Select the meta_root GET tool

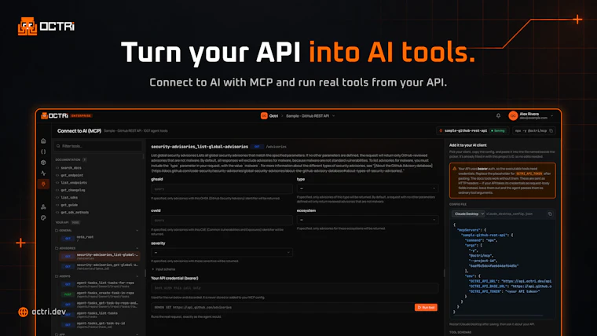click(100, 238)
